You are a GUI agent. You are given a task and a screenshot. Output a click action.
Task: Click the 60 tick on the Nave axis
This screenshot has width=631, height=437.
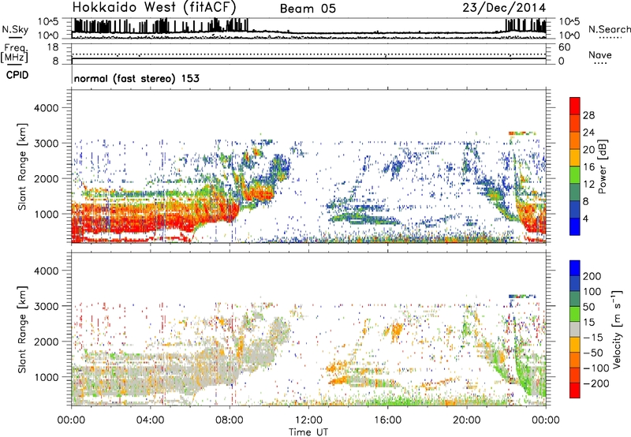point(564,47)
